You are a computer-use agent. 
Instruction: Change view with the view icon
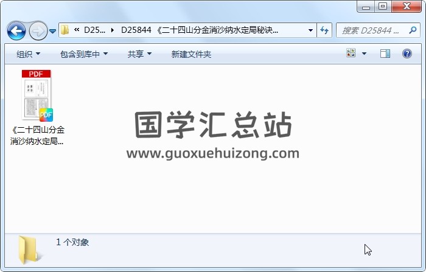351,53
